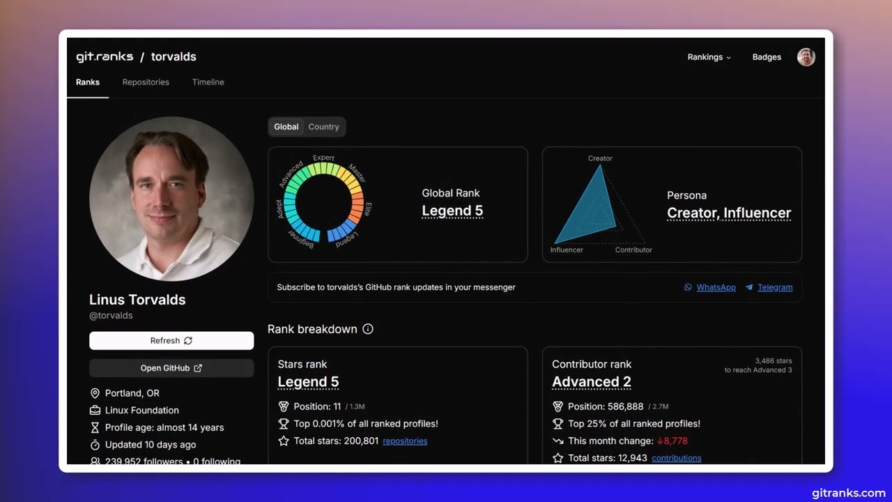Subscribe via the WhatsApp link
892x502 pixels.
[x=716, y=287]
